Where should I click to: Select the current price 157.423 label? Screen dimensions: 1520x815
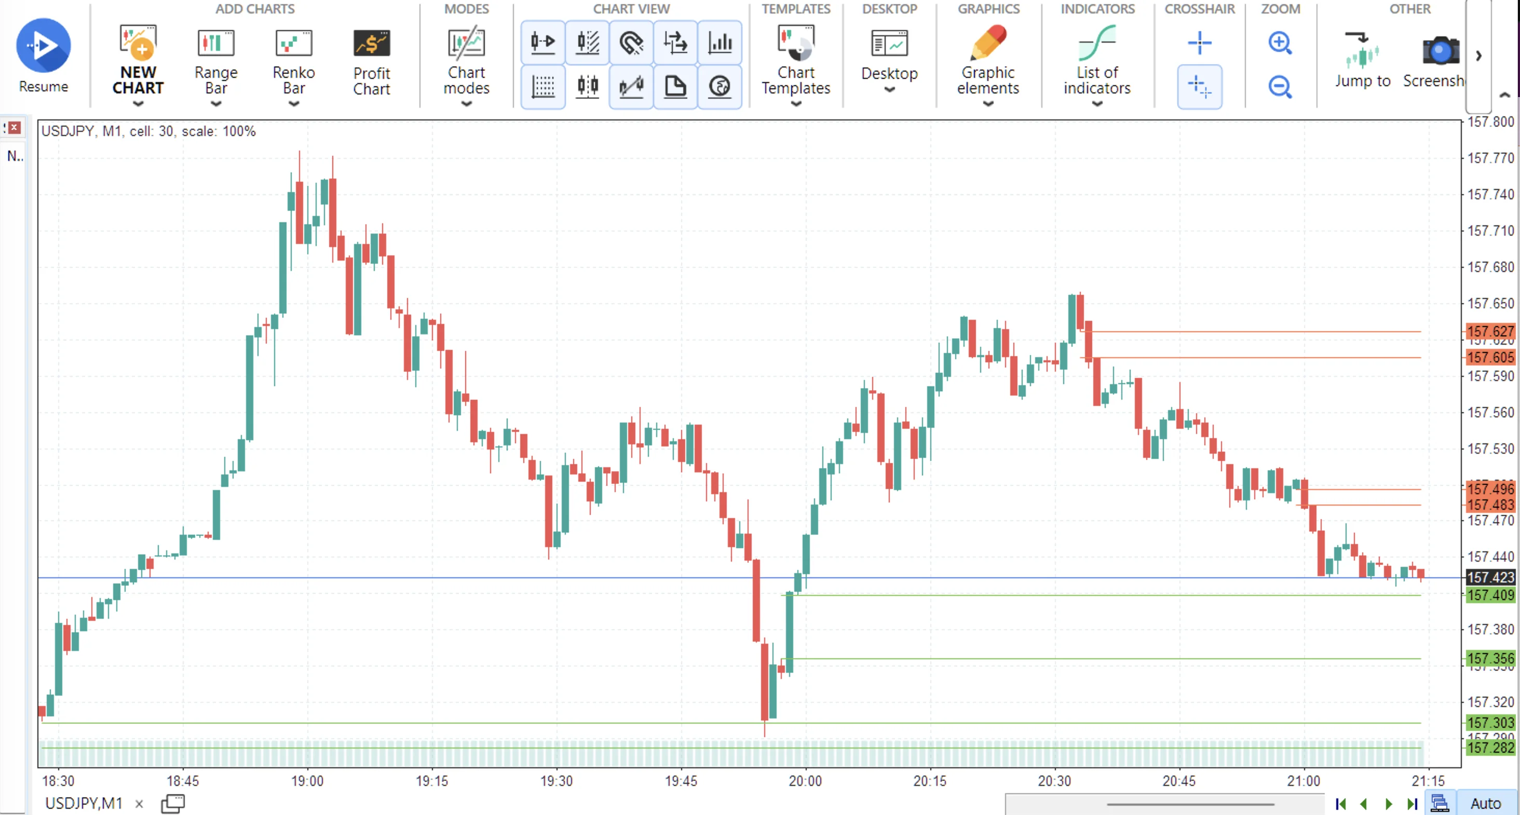pyautogui.click(x=1490, y=577)
